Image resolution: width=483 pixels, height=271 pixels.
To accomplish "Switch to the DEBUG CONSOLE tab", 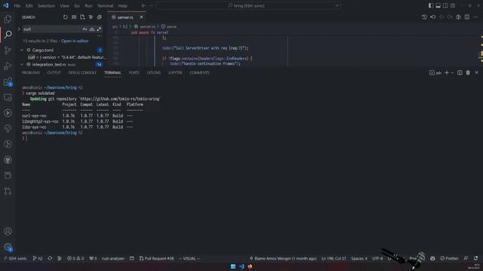I will pos(82,73).
